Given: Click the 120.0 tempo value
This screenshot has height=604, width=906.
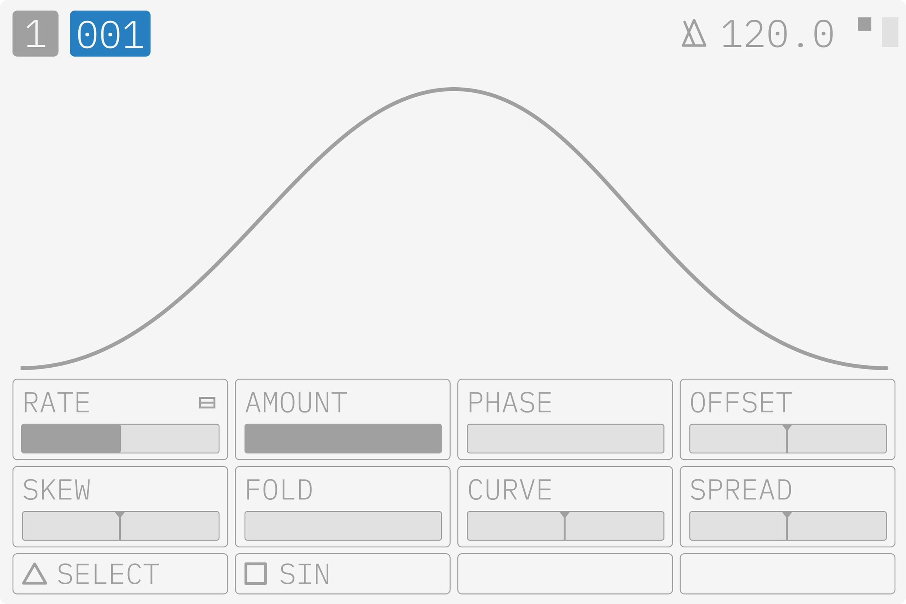Looking at the screenshot, I should 777,35.
